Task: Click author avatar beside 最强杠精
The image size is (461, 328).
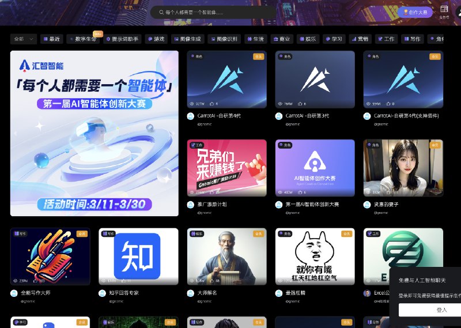Action: [x=279, y=293]
